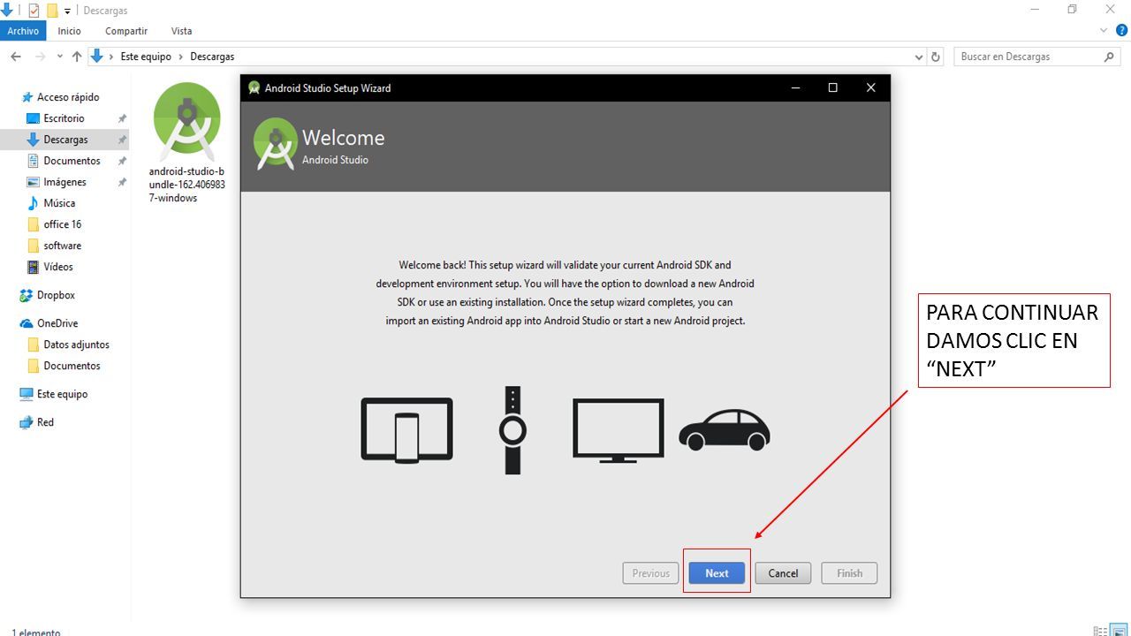Expand the ribbon with the chevron
This screenshot has width=1131, height=636.
[x=1103, y=31]
